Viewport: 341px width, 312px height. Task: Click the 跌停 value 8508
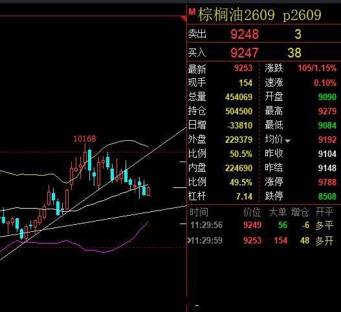[327, 196]
